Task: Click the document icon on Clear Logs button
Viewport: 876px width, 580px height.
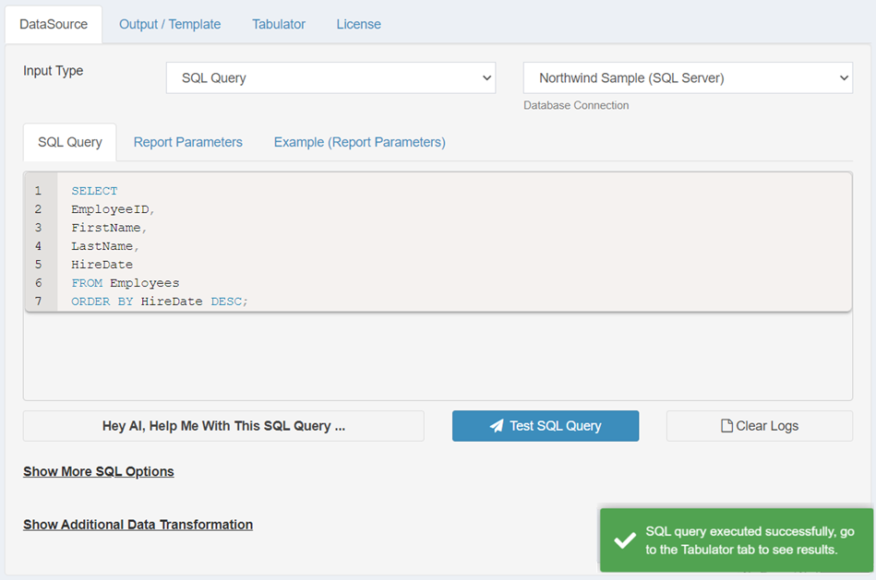Action: [725, 425]
